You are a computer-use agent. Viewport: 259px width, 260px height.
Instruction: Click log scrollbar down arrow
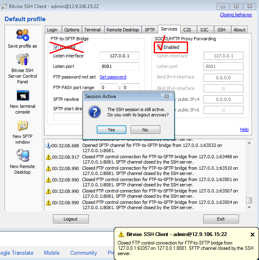pos(249,207)
